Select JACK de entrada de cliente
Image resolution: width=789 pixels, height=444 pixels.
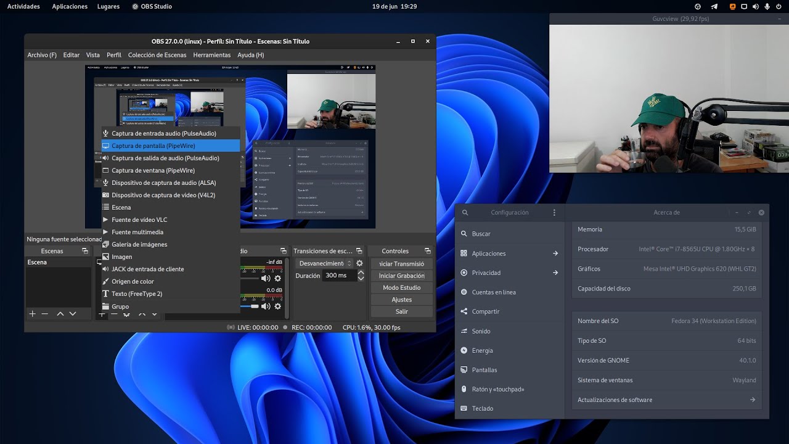point(170,269)
